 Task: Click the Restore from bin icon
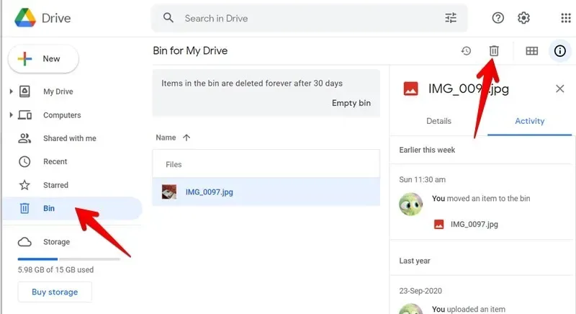click(x=466, y=50)
